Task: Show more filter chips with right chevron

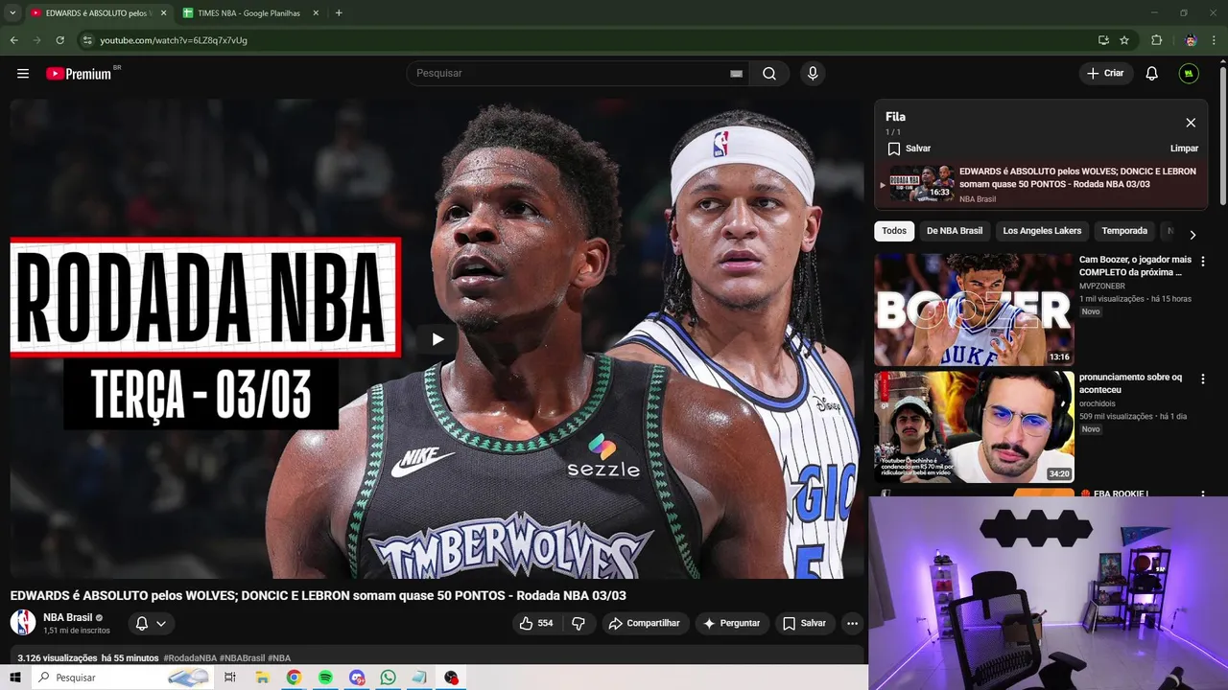Action: point(1193,235)
